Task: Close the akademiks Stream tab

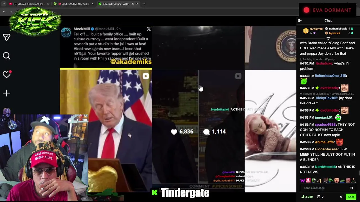Action: pyautogui.click(x=137, y=4)
